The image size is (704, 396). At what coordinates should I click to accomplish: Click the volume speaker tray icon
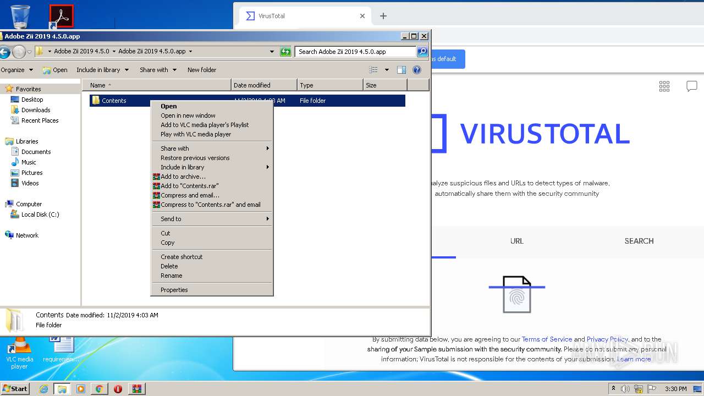click(x=625, y=389)
